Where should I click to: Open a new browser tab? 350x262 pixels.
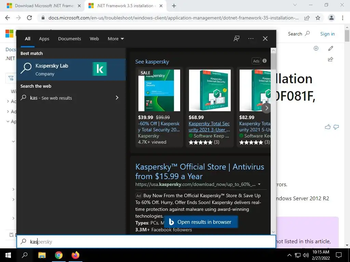point(174,6)
